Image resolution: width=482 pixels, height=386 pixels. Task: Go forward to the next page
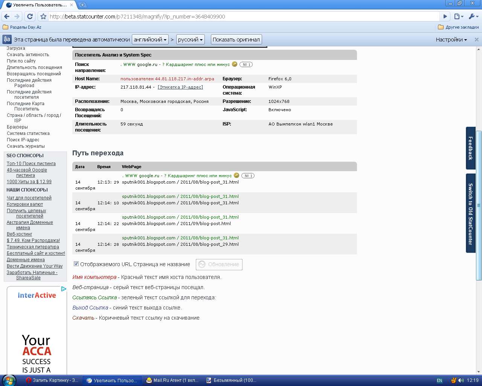point(17,17)
